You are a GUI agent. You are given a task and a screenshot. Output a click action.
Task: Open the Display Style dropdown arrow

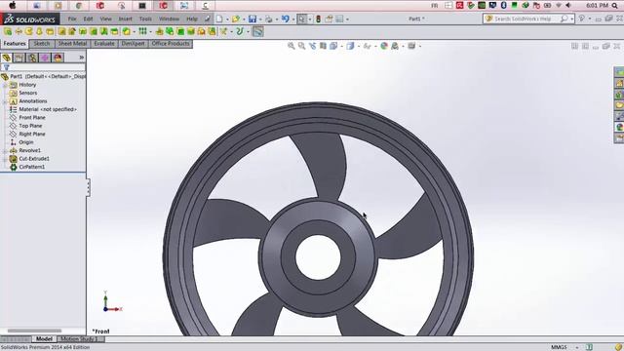click(x=359, y=47)
